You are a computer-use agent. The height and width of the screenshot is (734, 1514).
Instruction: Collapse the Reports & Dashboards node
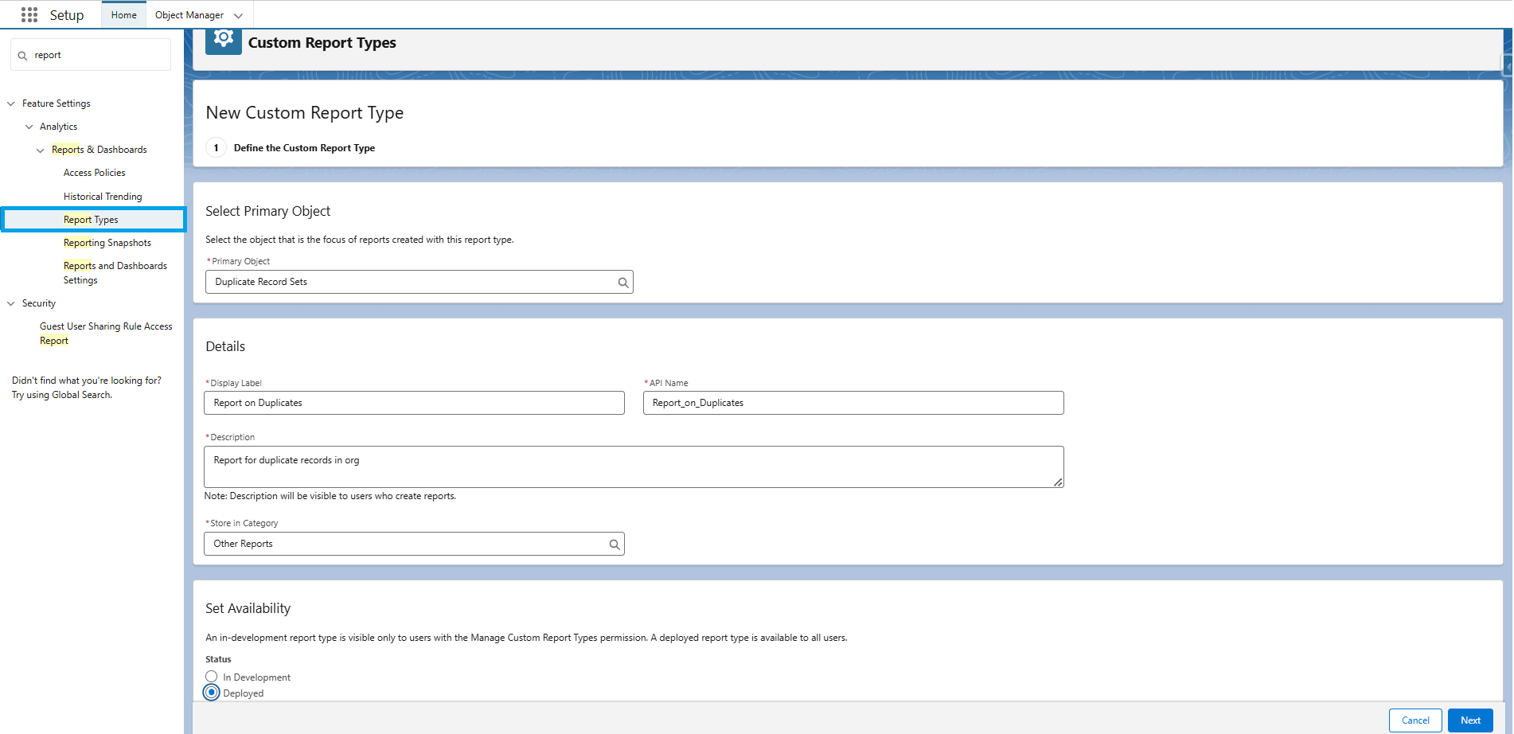[x=41, y=150]
